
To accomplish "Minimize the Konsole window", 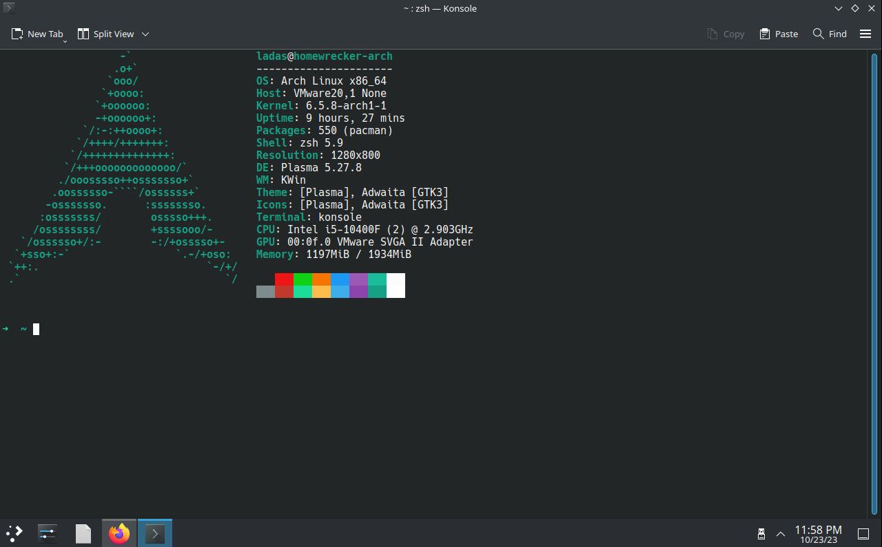I will click(x=839, y=8).
